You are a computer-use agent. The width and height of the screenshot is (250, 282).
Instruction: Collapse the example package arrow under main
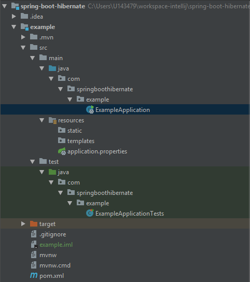coord(70,100)
